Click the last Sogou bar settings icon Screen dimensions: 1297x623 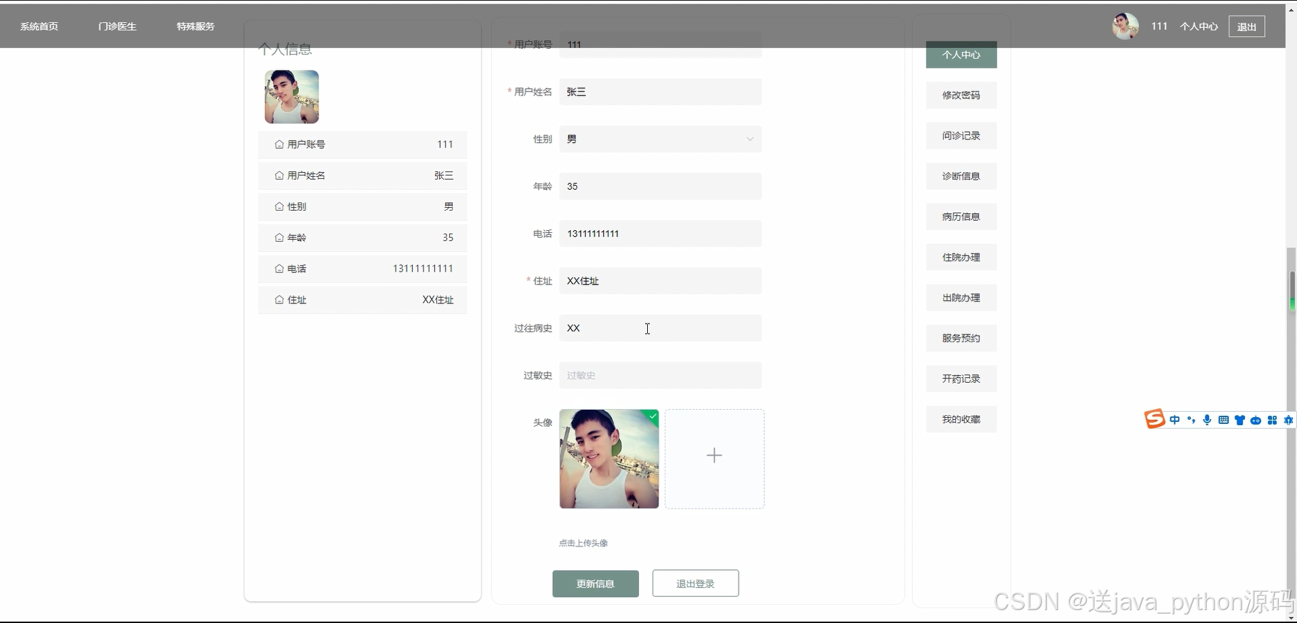coord(1288,420)
